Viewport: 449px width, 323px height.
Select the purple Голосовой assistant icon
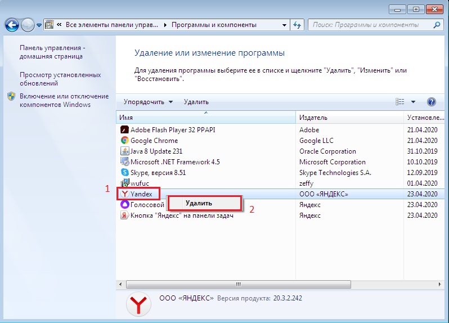124,204
